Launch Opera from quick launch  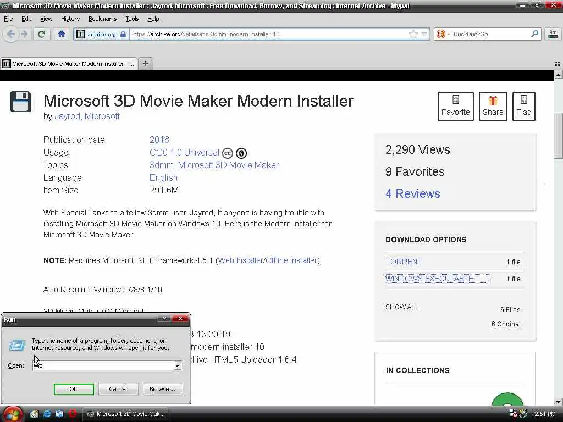click(x=72, y=414)
